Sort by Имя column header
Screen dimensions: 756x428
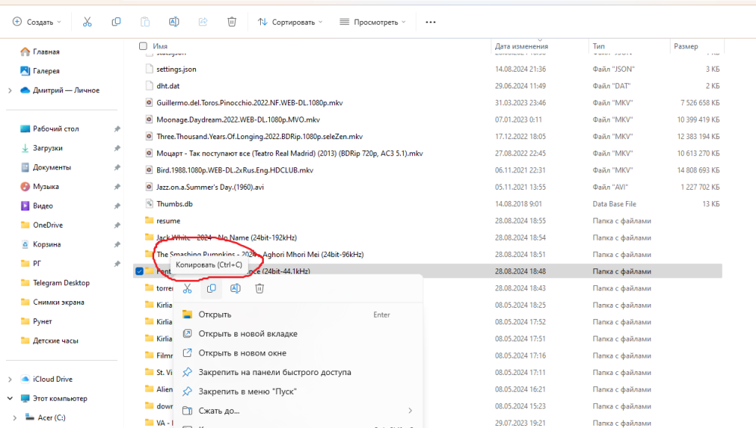[x=160, y=46]
